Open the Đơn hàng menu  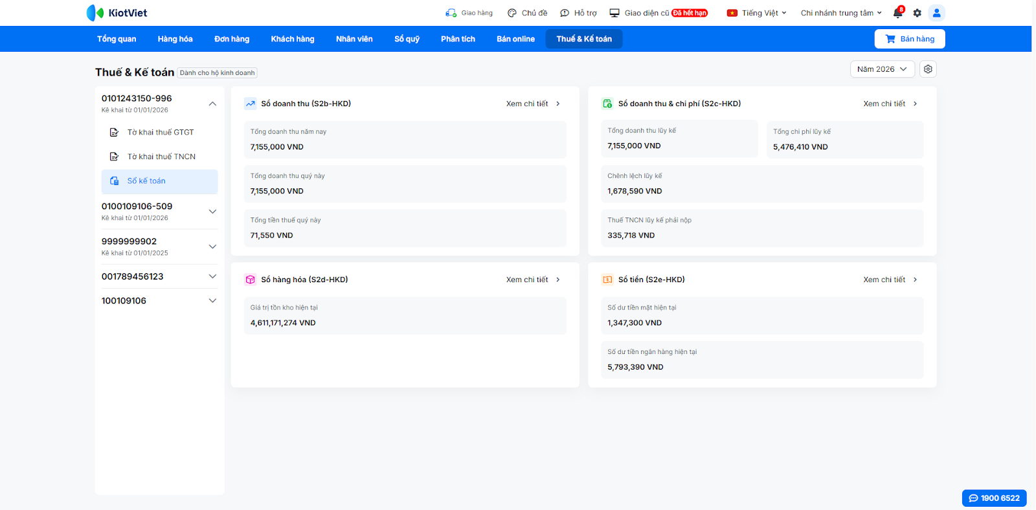[x=232, y=39]
